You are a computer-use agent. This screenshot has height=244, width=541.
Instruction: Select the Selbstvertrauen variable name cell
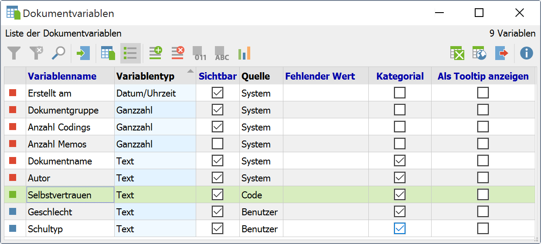(x=70, y=195)
